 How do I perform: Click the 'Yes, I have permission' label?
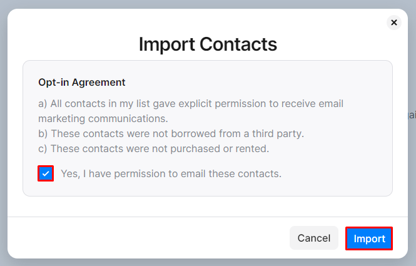pyautogui.click(x=171, y=173)
